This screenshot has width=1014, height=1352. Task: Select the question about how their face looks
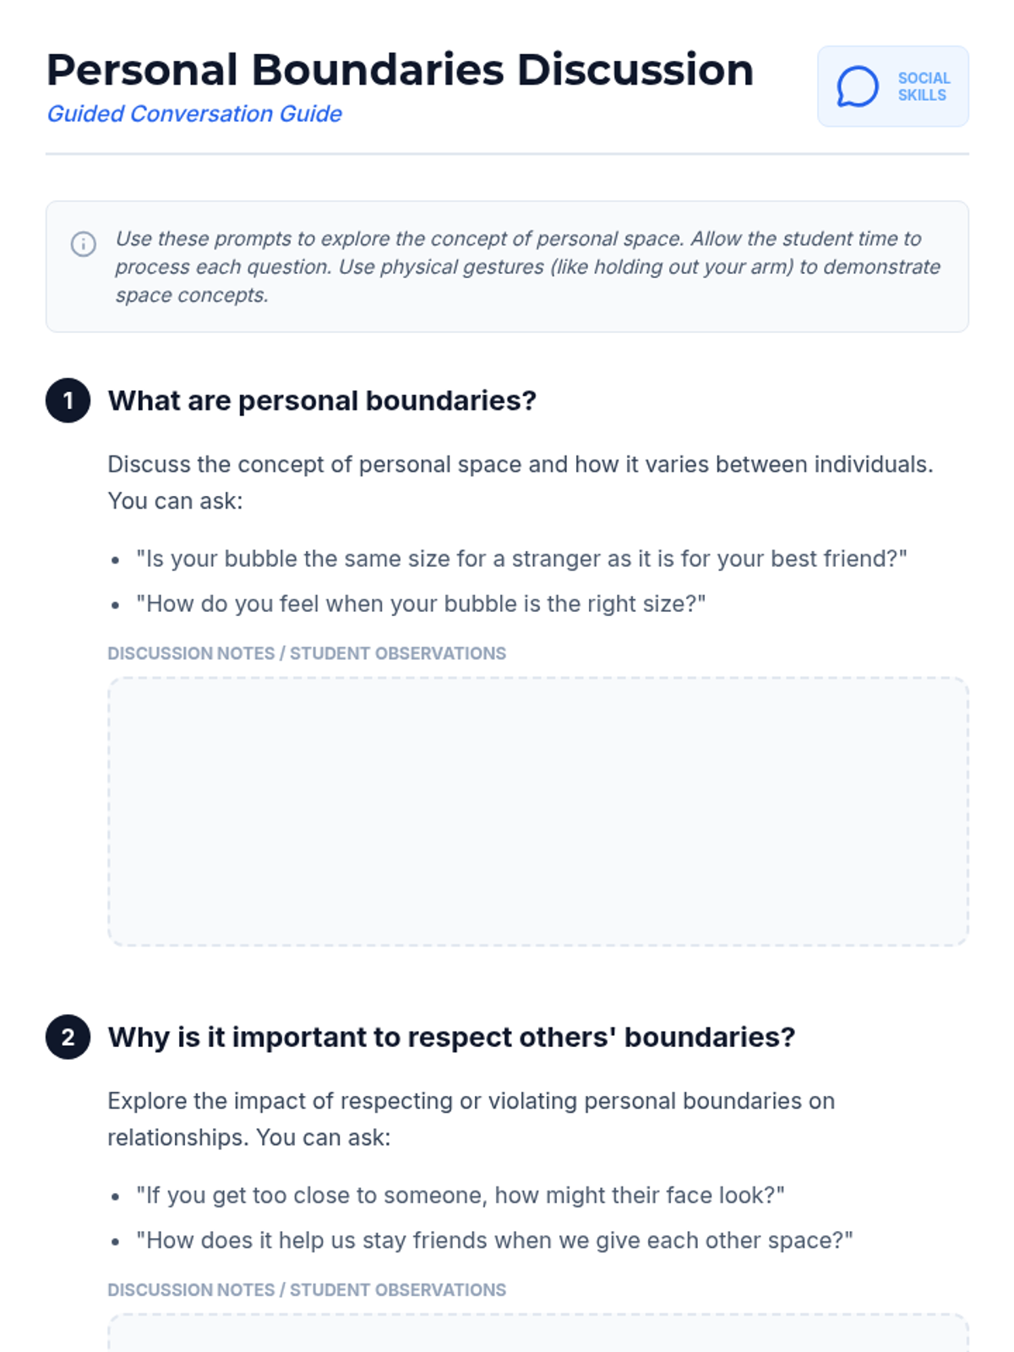tap(461, 1195)
